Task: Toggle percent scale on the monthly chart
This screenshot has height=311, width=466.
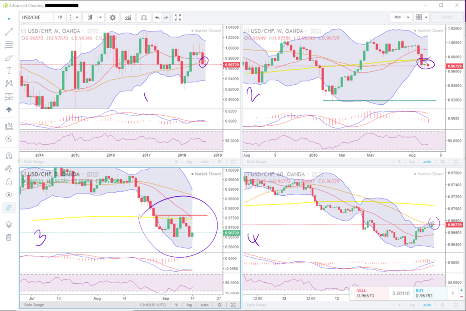Action: pos(176,162)
